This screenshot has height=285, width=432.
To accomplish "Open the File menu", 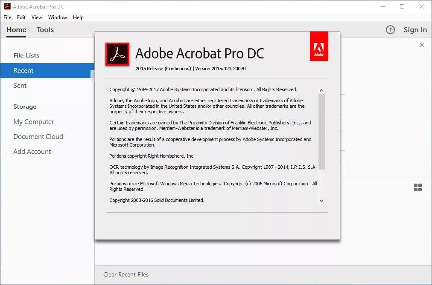I will coord(7,17).
